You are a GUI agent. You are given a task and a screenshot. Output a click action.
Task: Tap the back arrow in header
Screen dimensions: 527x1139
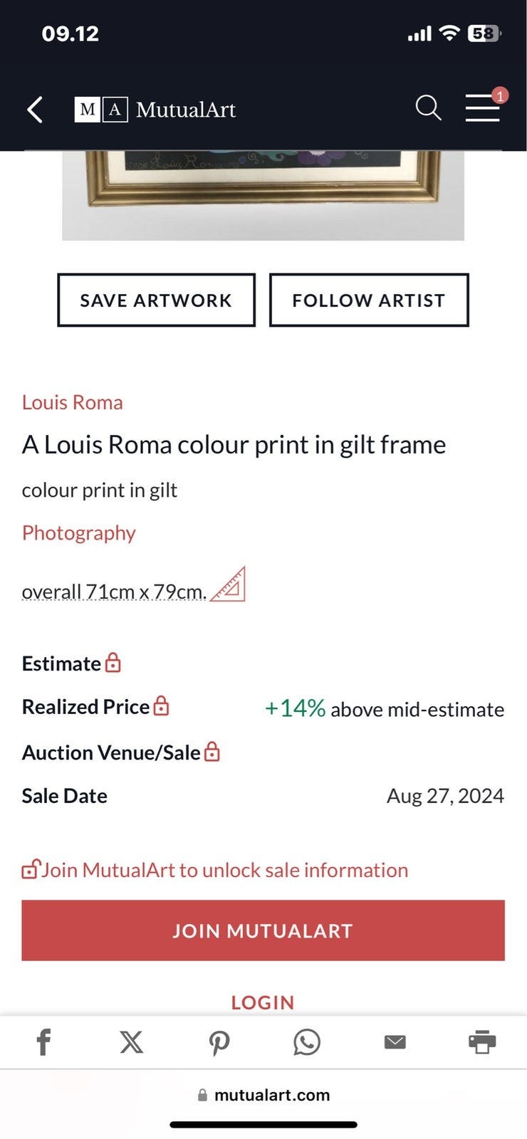pos(35,110)
